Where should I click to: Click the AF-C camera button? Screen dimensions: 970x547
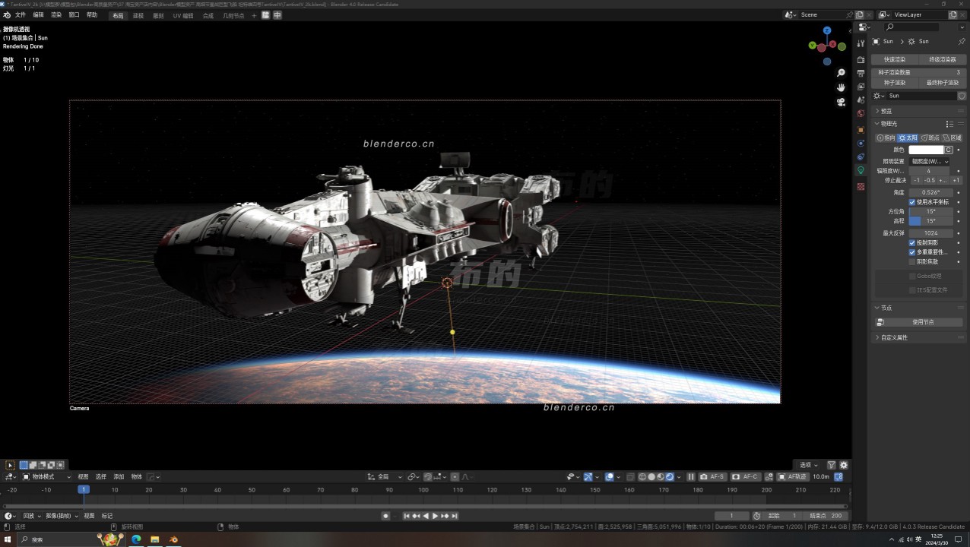[x=746, y=476]
